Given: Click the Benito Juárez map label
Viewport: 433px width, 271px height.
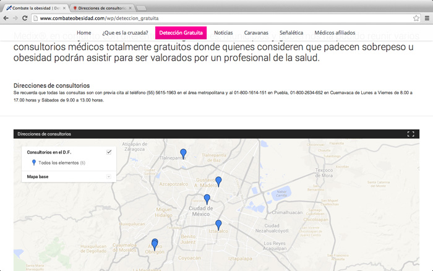Looking at the screenshot, I should coord(188,239).
